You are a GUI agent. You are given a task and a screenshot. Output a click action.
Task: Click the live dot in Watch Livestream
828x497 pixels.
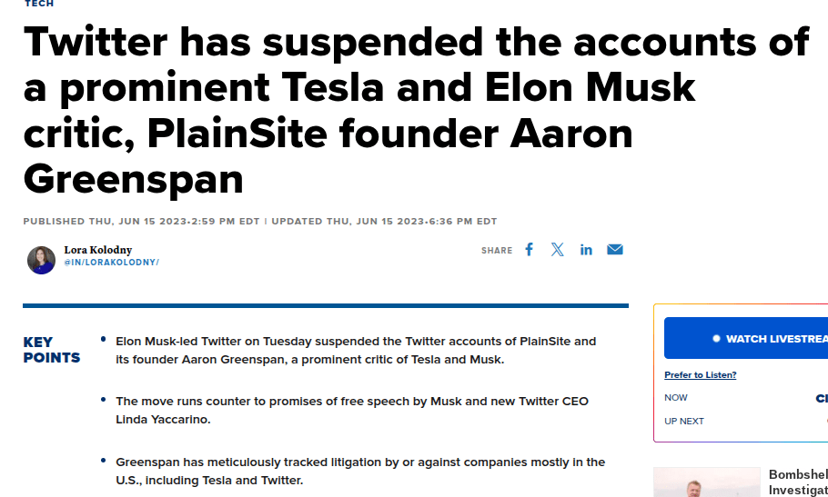tap(716, 339)
